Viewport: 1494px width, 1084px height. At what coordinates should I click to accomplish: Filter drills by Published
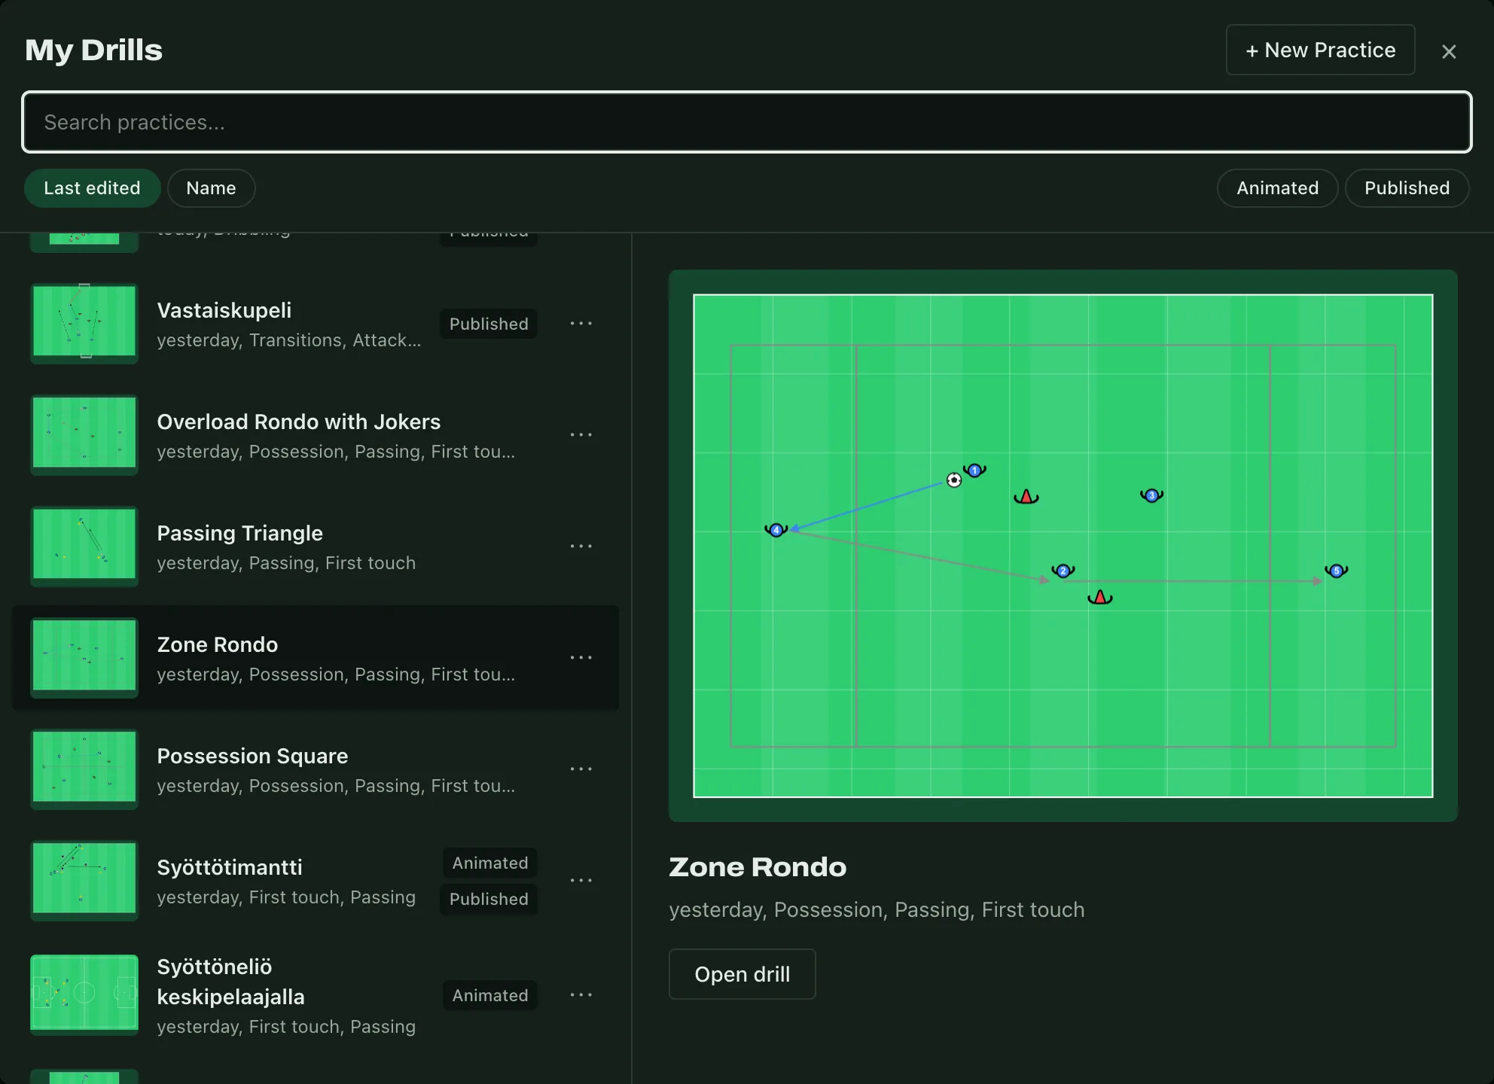pos(1407,188)
